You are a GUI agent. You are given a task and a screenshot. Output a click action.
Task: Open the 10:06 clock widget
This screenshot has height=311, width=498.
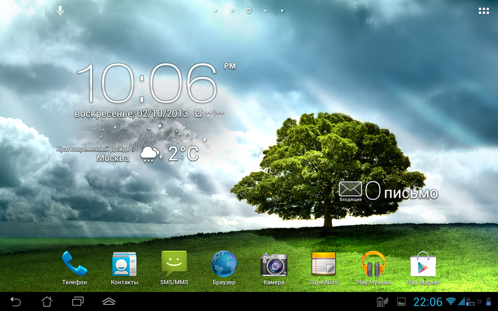coord(147,83)
